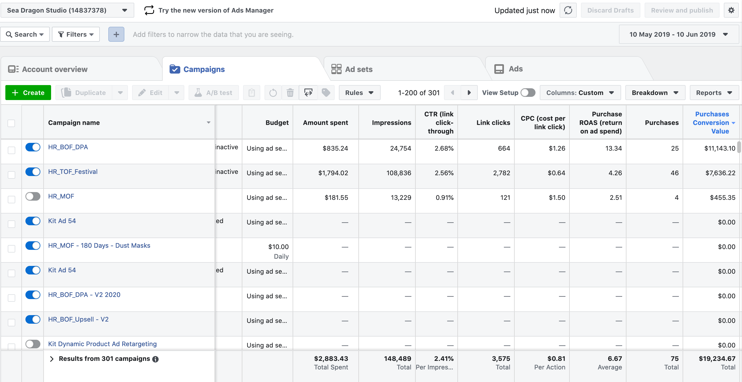The image size is (742, 382).
Task: Click the export/import screen icon
Action: pos(308,93)
